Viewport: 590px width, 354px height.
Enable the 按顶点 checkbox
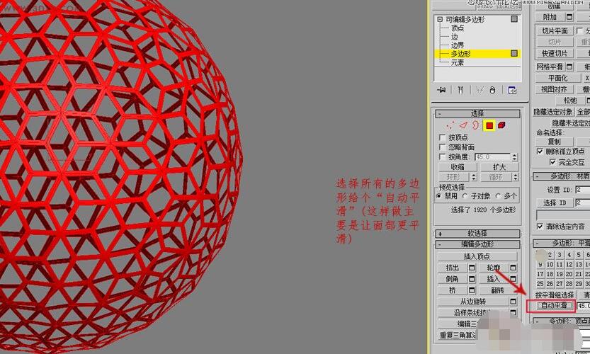coord(443,137)
